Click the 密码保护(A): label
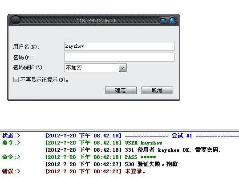Viewport: 239px width, 178px height. (29, 67)
